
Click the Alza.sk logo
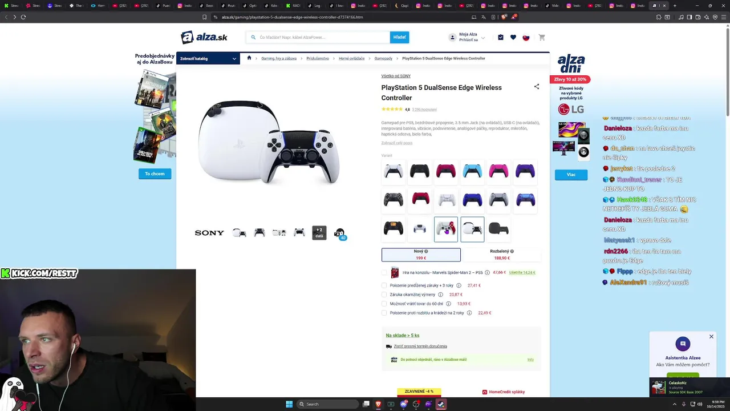click(x=204, y=37)
